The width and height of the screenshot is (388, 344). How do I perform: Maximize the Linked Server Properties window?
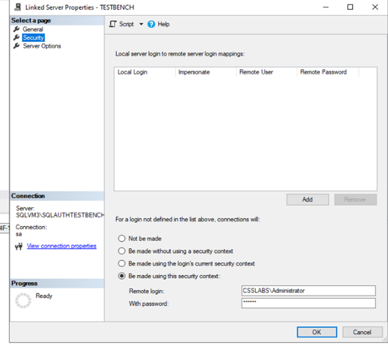(350, 7)
